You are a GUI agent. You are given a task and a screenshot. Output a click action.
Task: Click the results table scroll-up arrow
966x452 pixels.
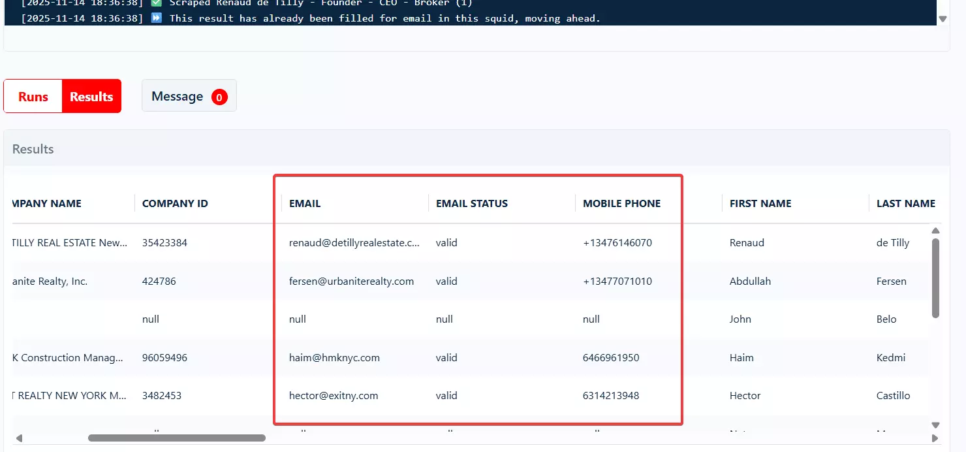(935, 231)
